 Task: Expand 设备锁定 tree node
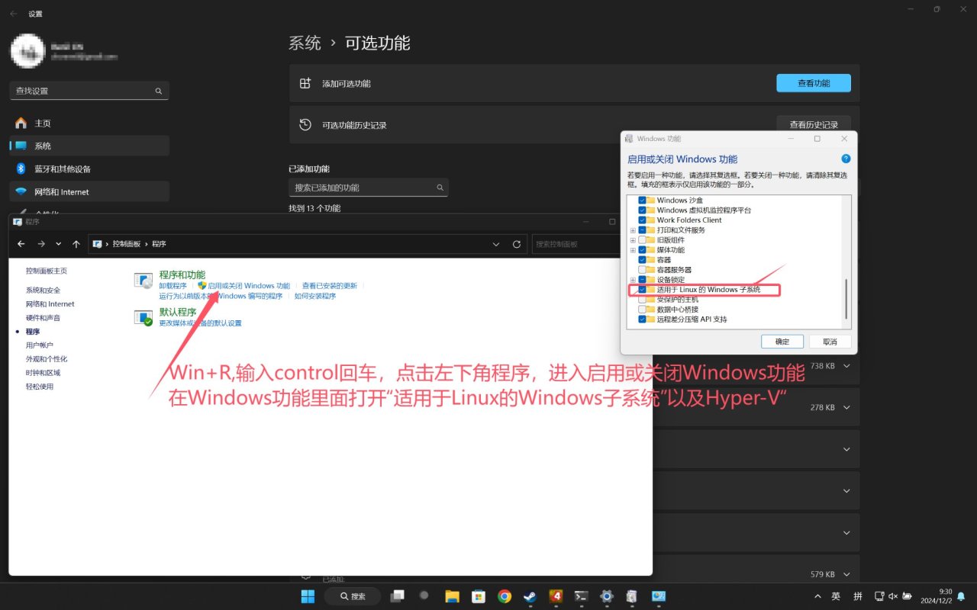coord(633,280)
